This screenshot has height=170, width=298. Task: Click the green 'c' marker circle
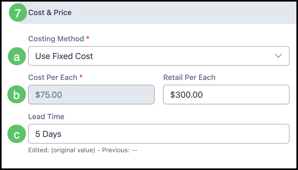[x=17, y=134]
